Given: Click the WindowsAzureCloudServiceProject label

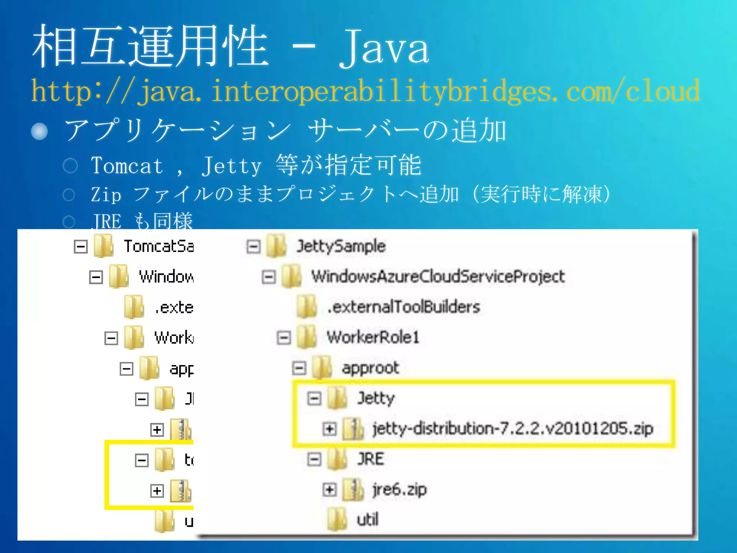Looking at the screenshot, I should tap(438, 276).
